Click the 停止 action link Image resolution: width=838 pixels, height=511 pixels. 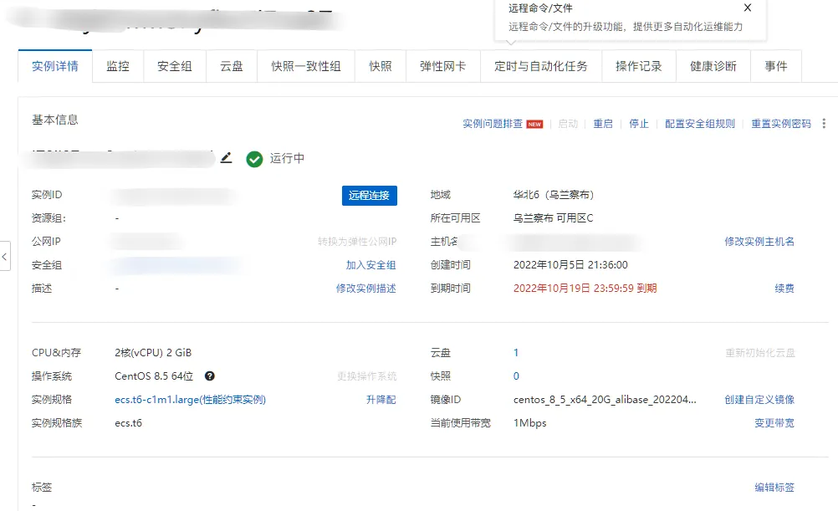coord(639,124)
